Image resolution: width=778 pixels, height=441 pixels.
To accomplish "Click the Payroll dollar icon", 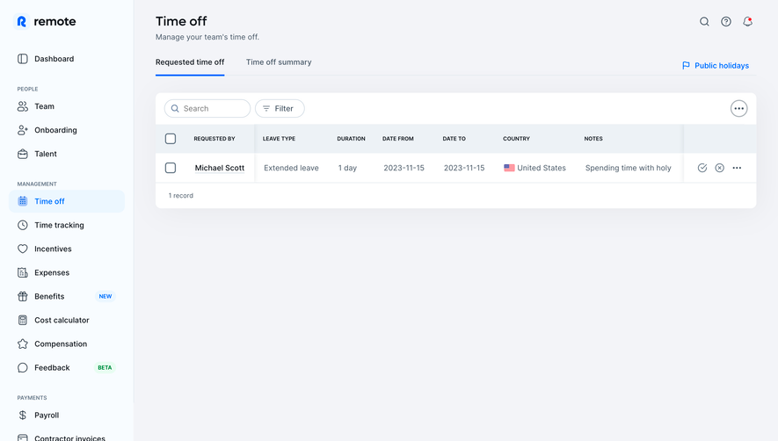I will point(22,416).
